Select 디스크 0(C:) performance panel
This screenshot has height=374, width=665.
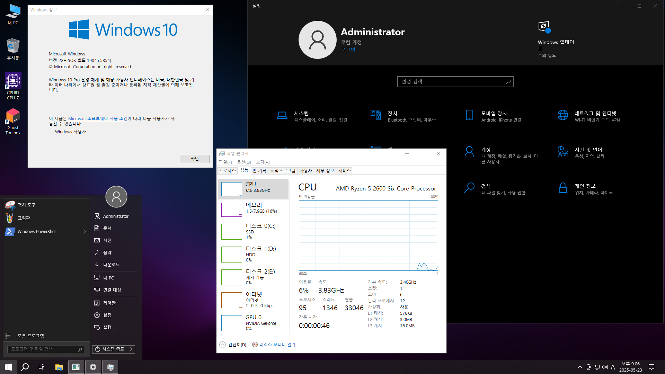click(253, 232)
